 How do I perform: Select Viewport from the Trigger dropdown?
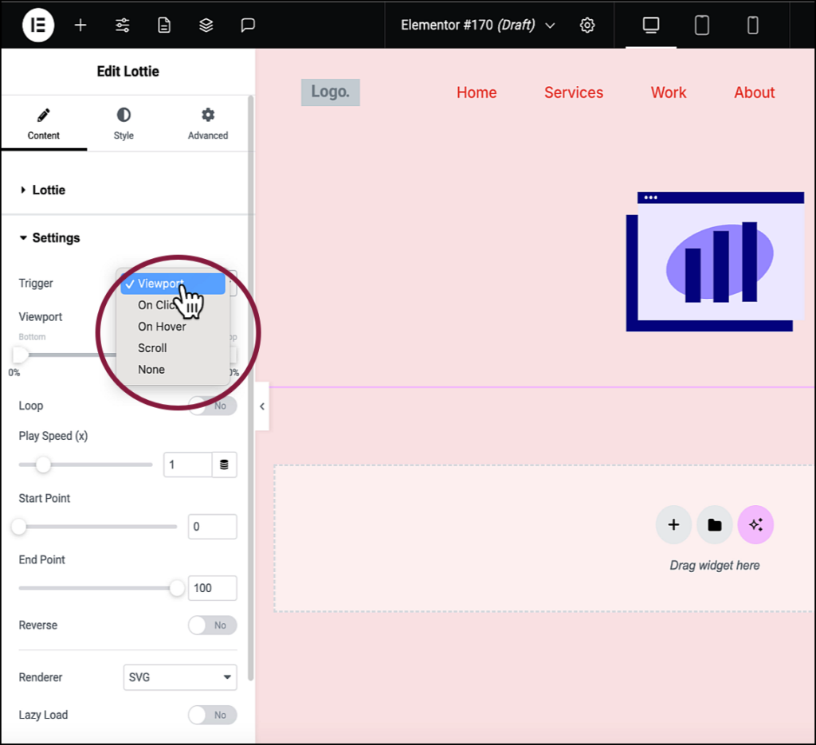click(x=159, y=283)
